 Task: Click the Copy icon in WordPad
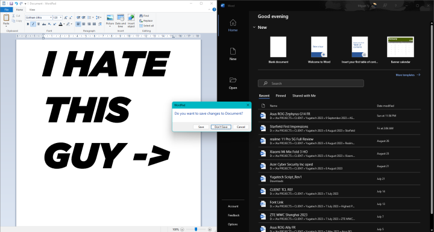click(13, 20)
